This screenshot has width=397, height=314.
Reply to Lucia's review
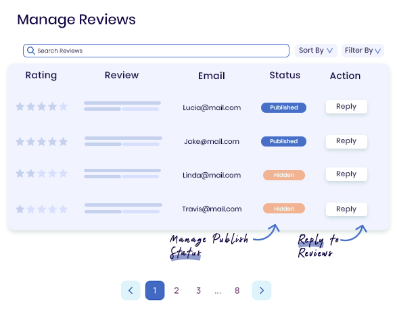coord(346,107)
